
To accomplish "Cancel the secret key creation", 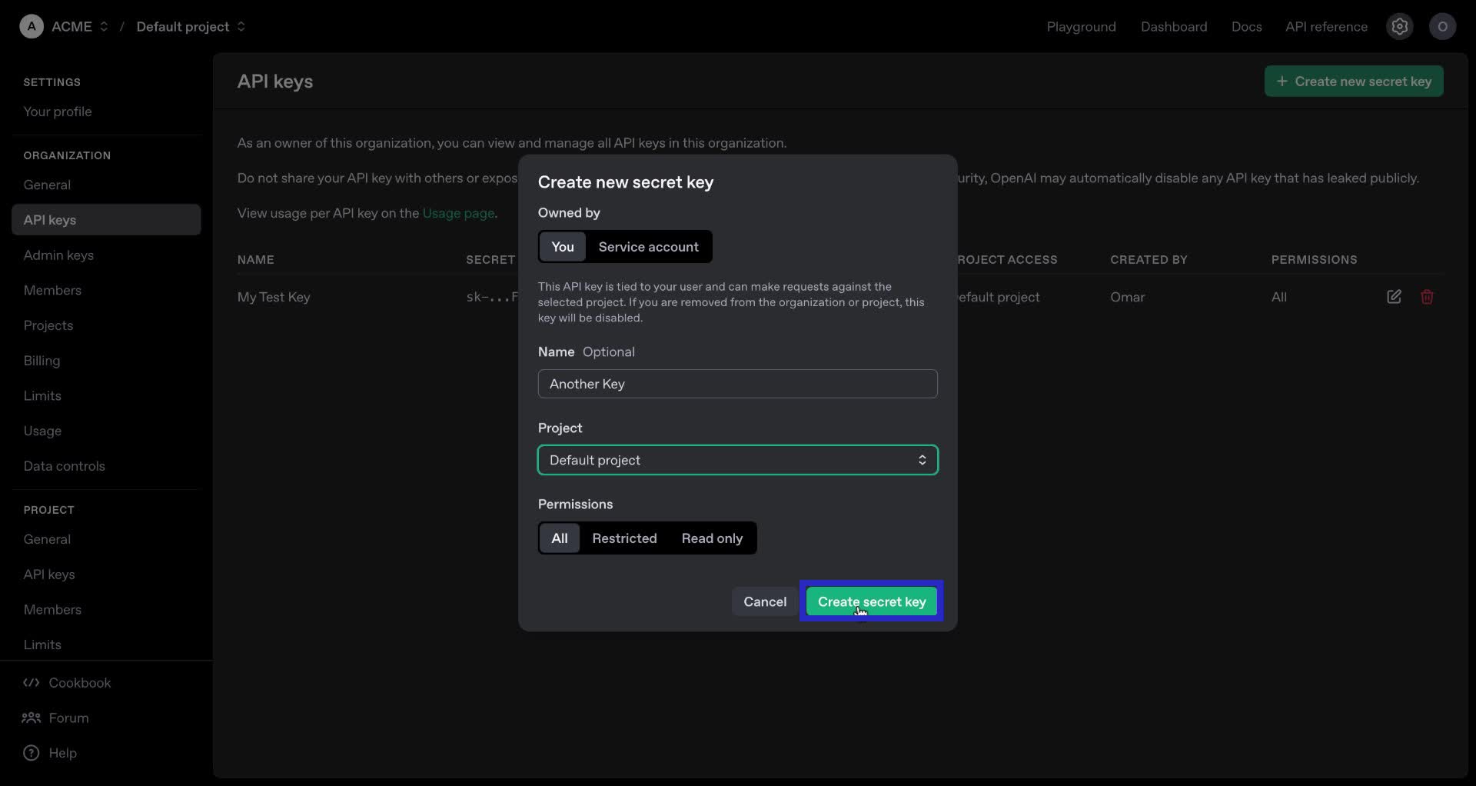I will pyautogui.click(x=764, y=601).
